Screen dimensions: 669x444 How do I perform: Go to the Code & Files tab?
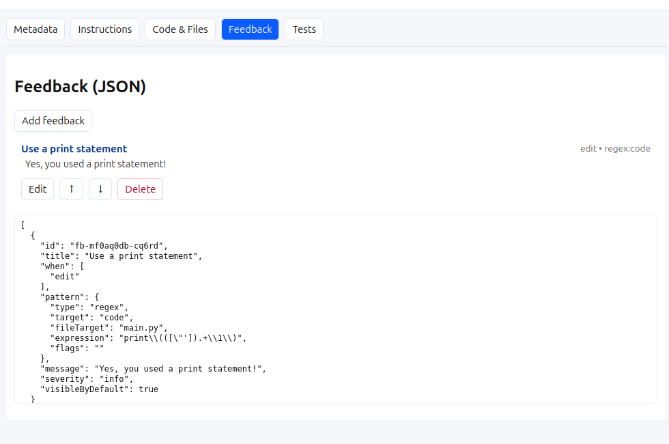point(180,29)
